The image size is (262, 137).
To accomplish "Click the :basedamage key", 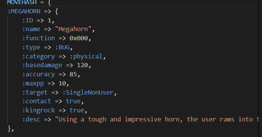I will point(42,65).
